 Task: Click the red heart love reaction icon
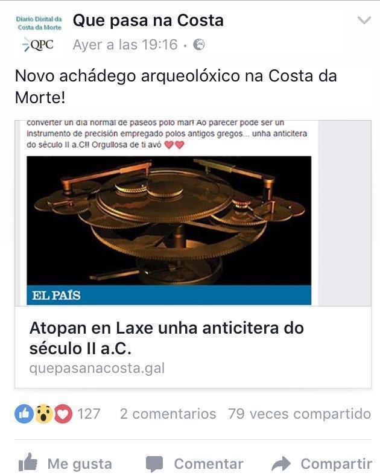(63, 413)
